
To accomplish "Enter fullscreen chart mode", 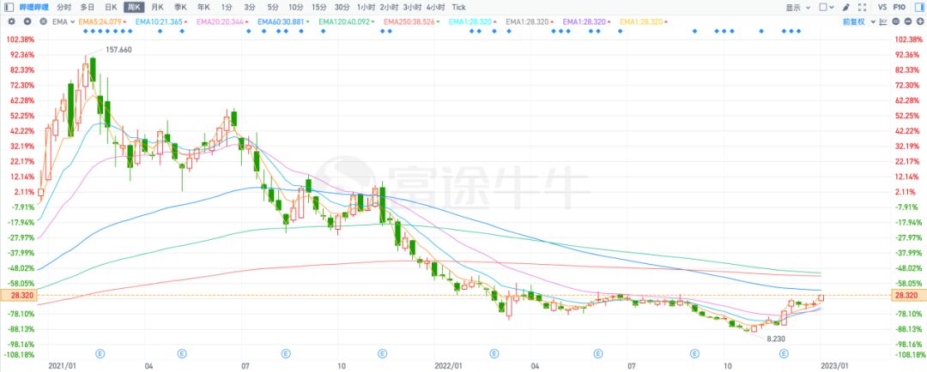I will (x=861, y=7).
